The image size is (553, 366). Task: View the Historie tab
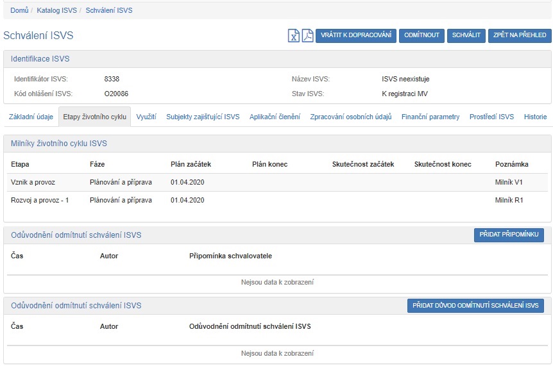pyautogui.click(x=535, y=117)
